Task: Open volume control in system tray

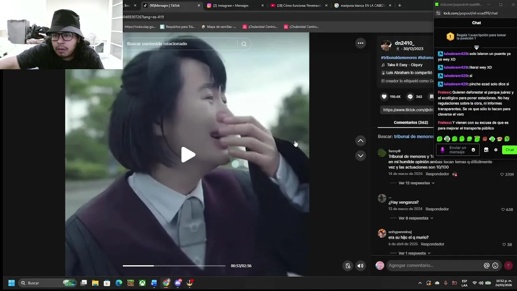Action: pyautogui.click(x=481, y=283)
